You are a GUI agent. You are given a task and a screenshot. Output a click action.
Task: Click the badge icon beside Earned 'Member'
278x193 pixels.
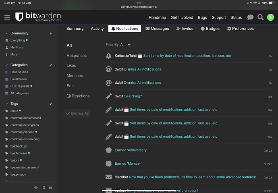108,164
